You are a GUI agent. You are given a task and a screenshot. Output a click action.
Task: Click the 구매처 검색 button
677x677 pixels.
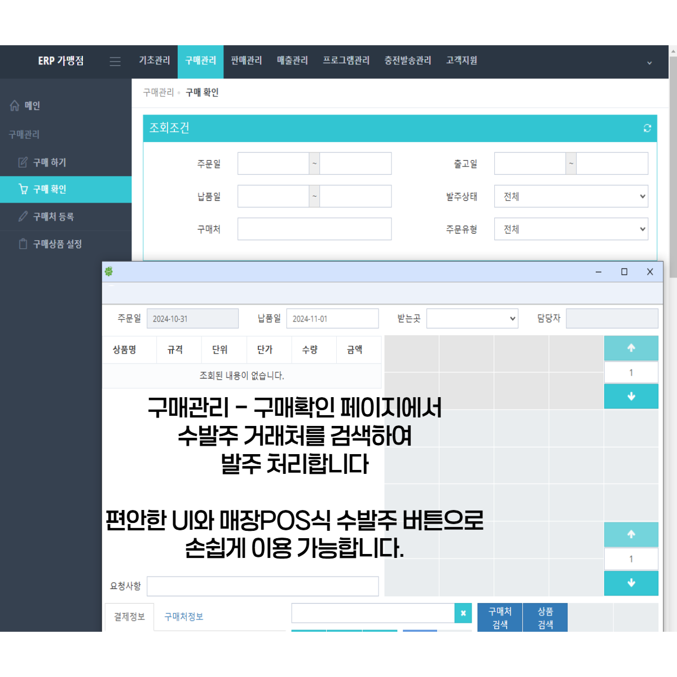point(500,618)
